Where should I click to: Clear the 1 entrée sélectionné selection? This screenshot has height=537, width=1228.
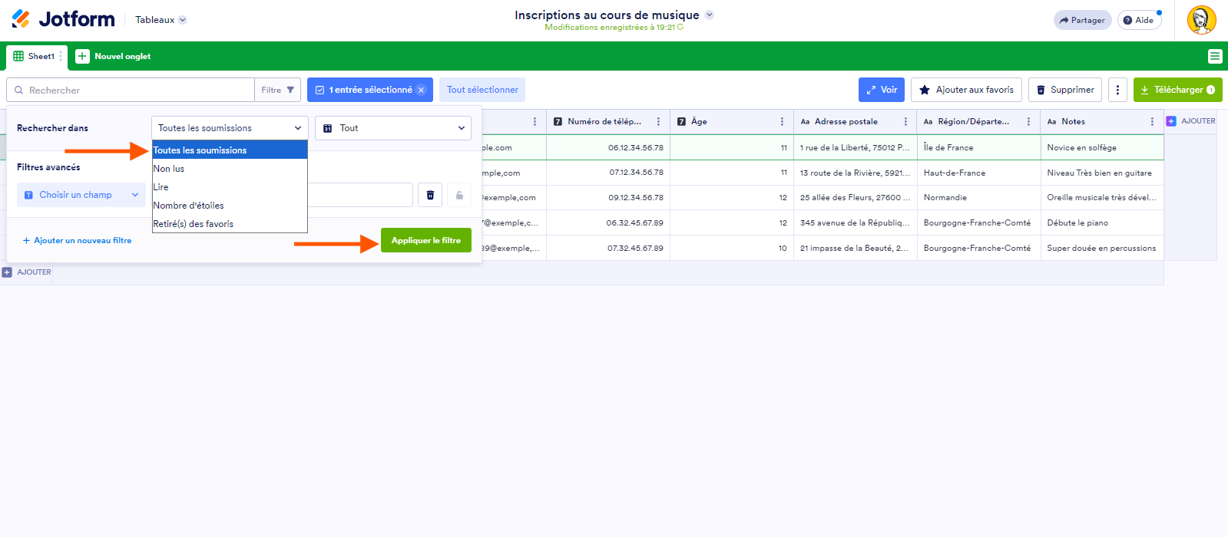click(x=421, y=90)
